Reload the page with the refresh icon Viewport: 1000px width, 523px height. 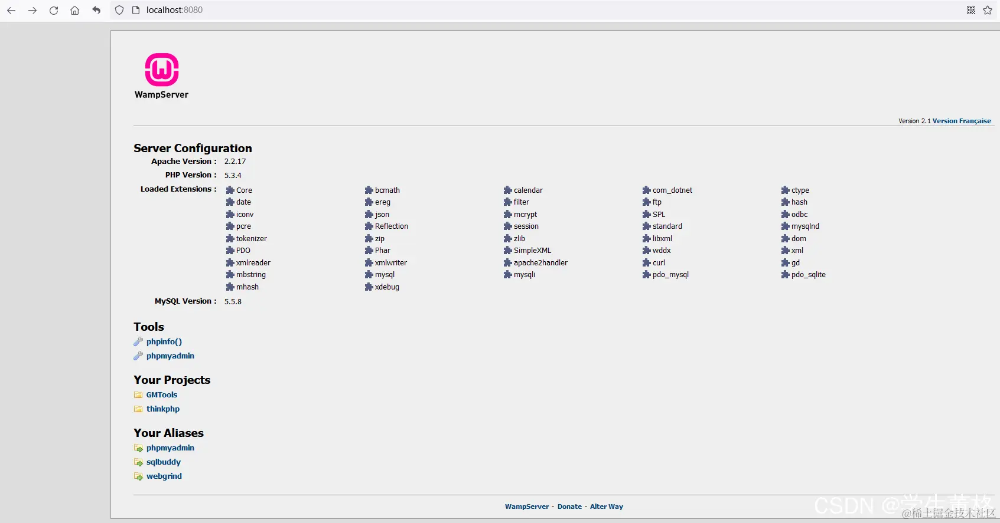(x=54, y=10)
